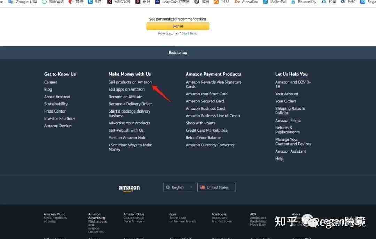The image size is (376, 239).
Task: Open the LeapCa bookmark
Action: point(172,2)
